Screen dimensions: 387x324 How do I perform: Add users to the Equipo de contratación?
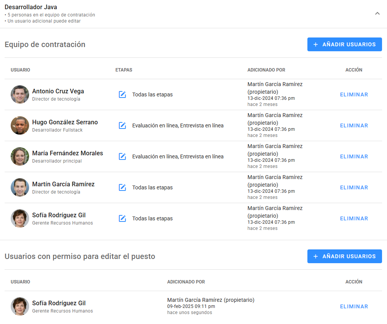click(344, 44)
